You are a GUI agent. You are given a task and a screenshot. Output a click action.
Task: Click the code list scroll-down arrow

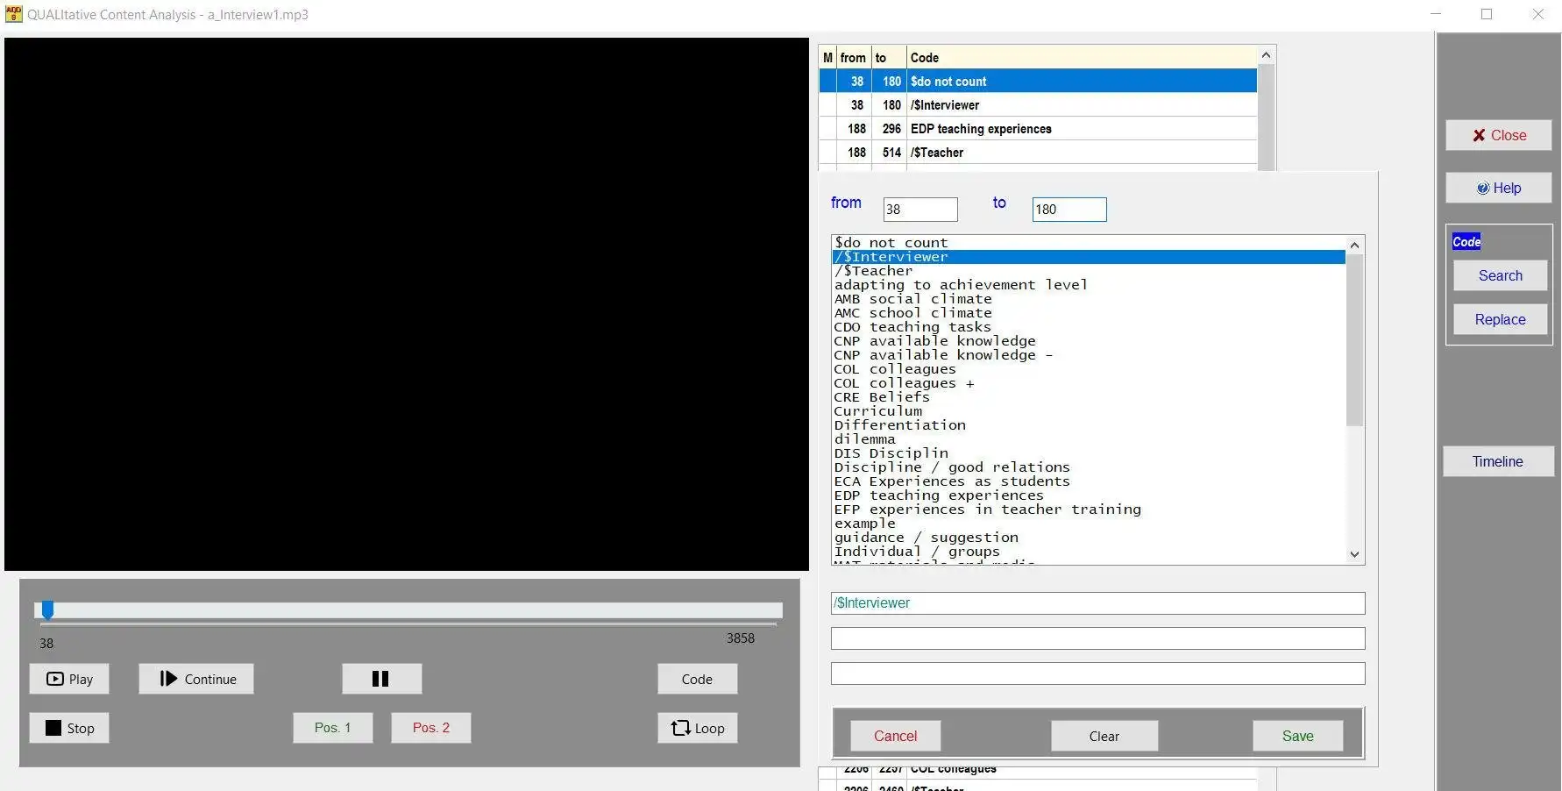coord(1355,554)
